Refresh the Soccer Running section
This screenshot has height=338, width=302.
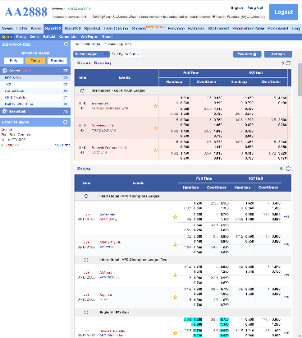[x=288, y=63]
